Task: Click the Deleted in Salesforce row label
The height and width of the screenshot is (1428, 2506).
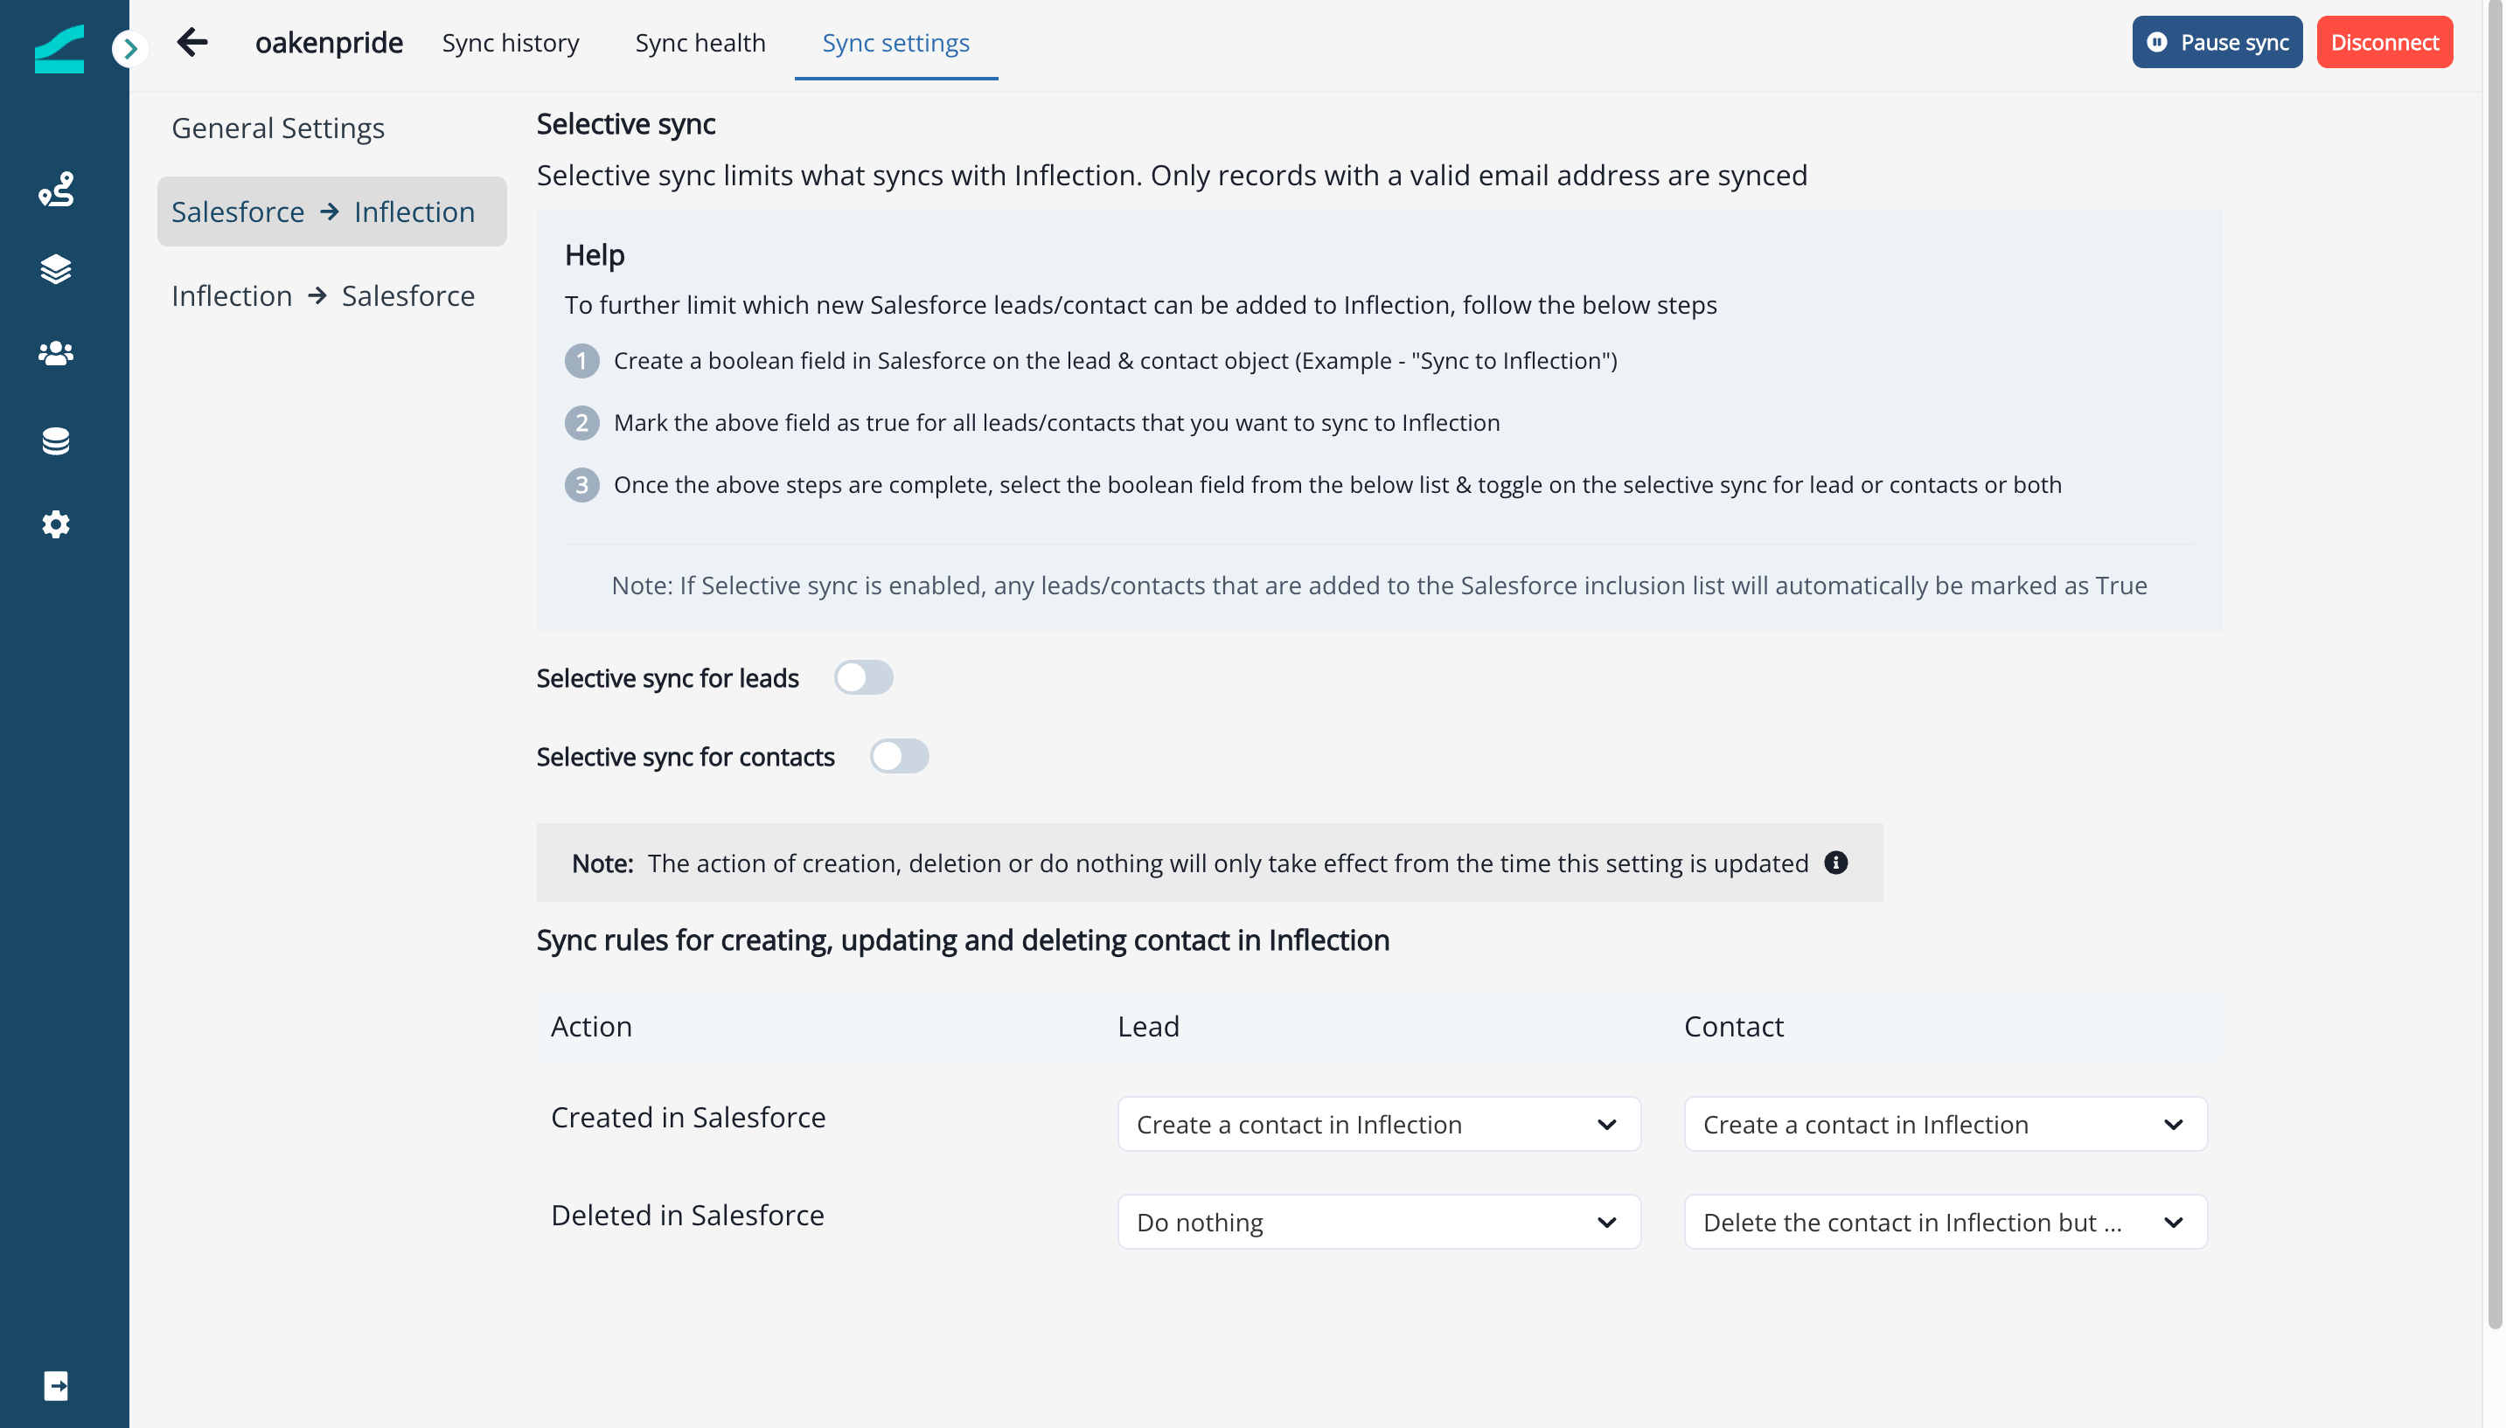Action: pyautogui.click(x=687, y=1215)
